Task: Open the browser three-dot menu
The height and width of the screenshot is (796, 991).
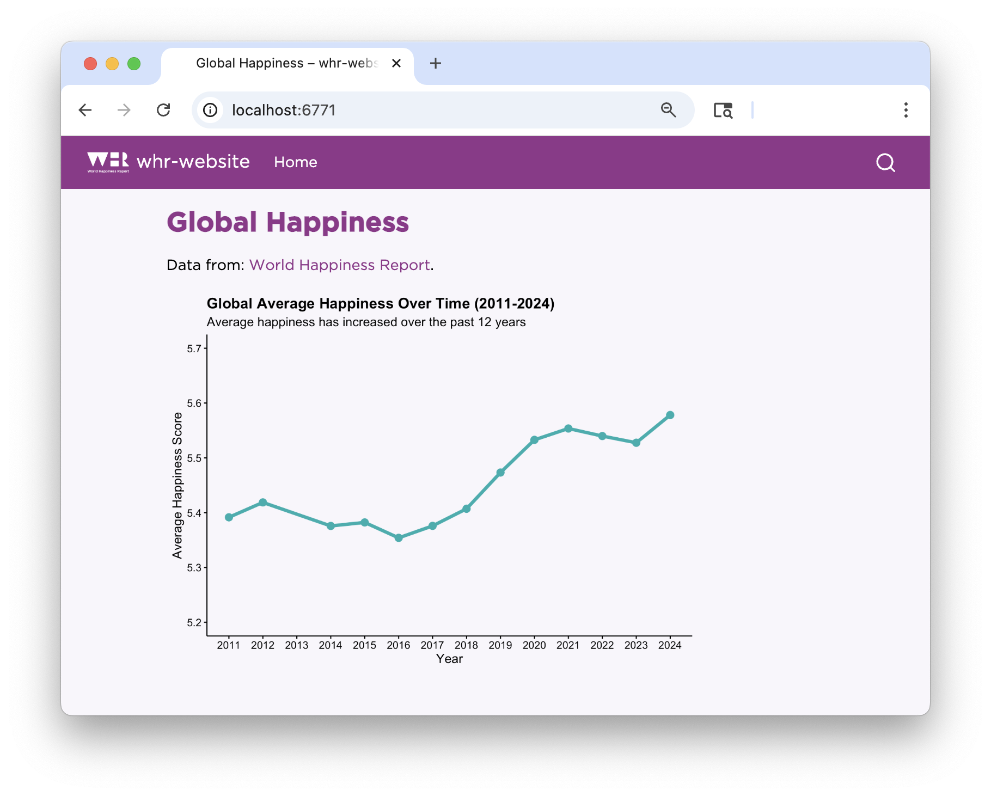Action: [906, 111]
